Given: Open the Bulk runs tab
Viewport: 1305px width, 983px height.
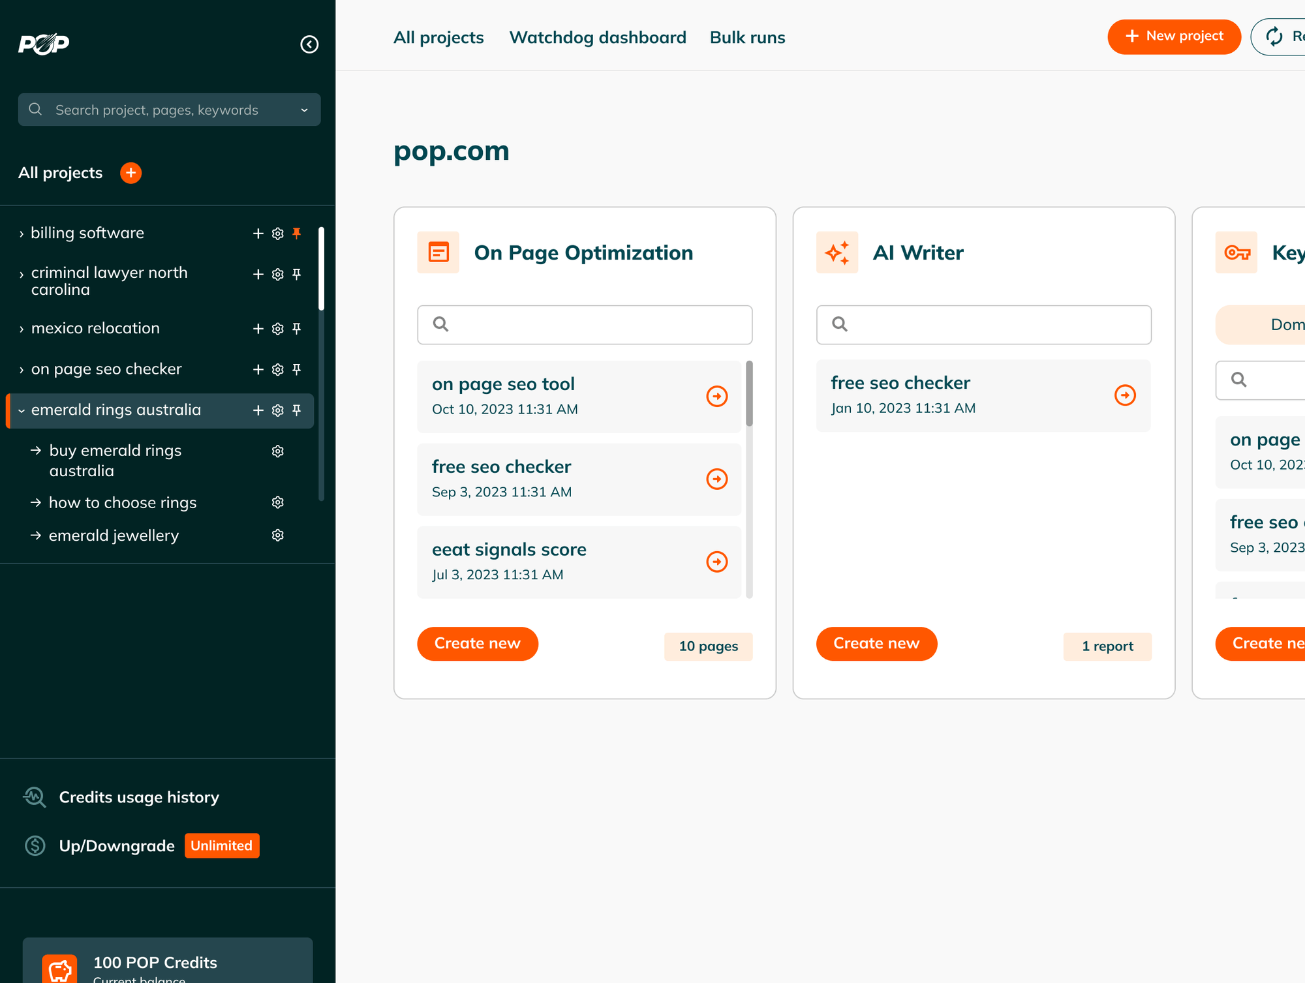Looking at the screenshot, I should pyautogui.click(x=747, y=37).
